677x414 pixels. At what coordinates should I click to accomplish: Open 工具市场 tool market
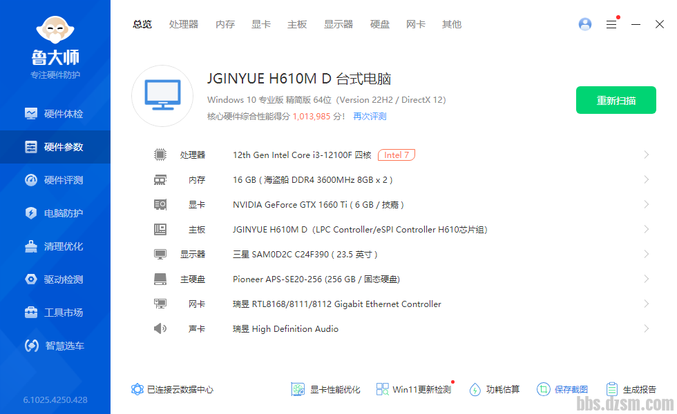55,313
